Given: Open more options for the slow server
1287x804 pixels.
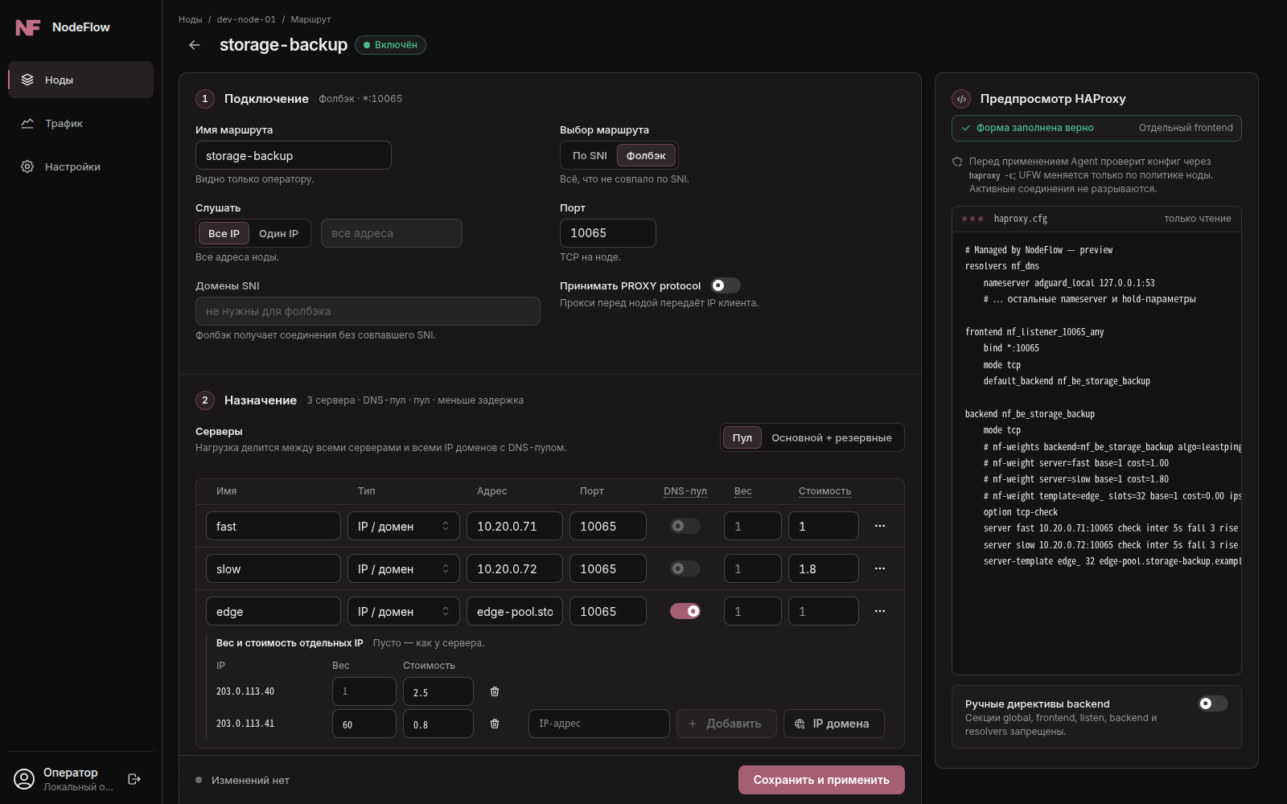Looking at the screenshot, I should [880, 568].
